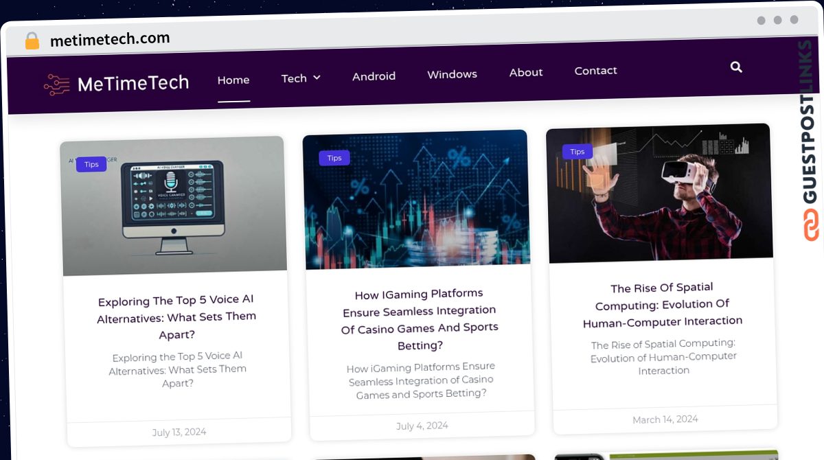
Task: Open Rise Of Spatial Computing article title
Action: [663, 304]
